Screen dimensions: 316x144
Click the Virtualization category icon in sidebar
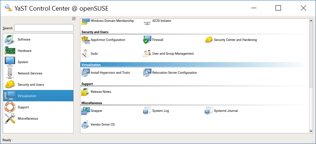coord(10,96)
